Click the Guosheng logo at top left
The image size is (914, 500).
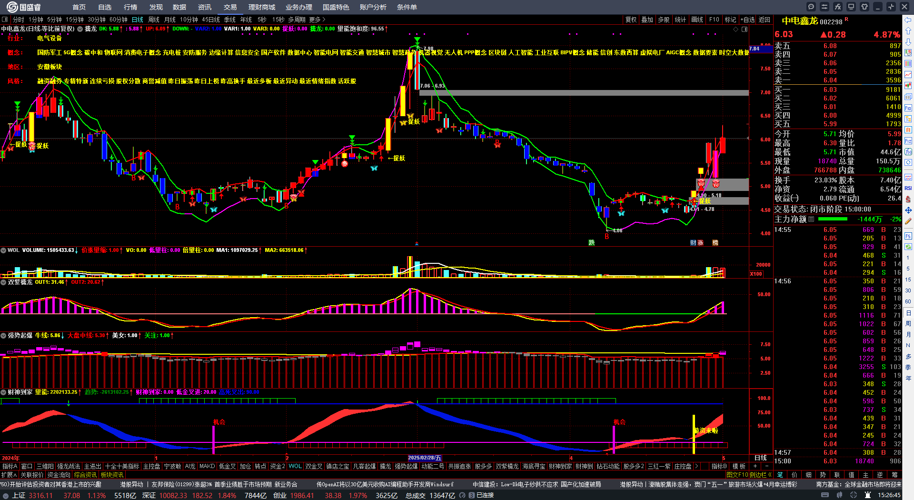[23, 7]
